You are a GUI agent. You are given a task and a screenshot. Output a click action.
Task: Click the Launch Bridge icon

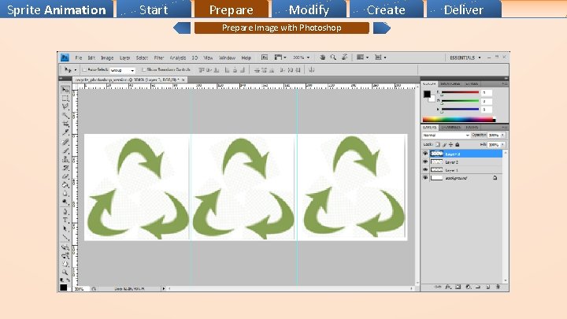(265, 57)
